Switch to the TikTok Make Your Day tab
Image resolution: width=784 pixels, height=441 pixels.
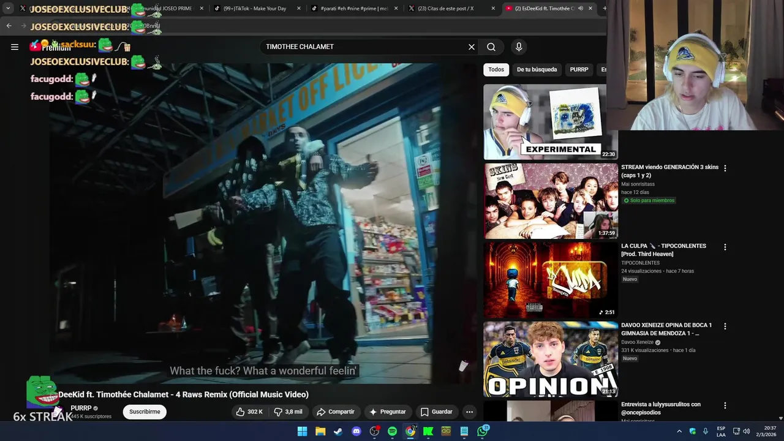tap(255, 9)
